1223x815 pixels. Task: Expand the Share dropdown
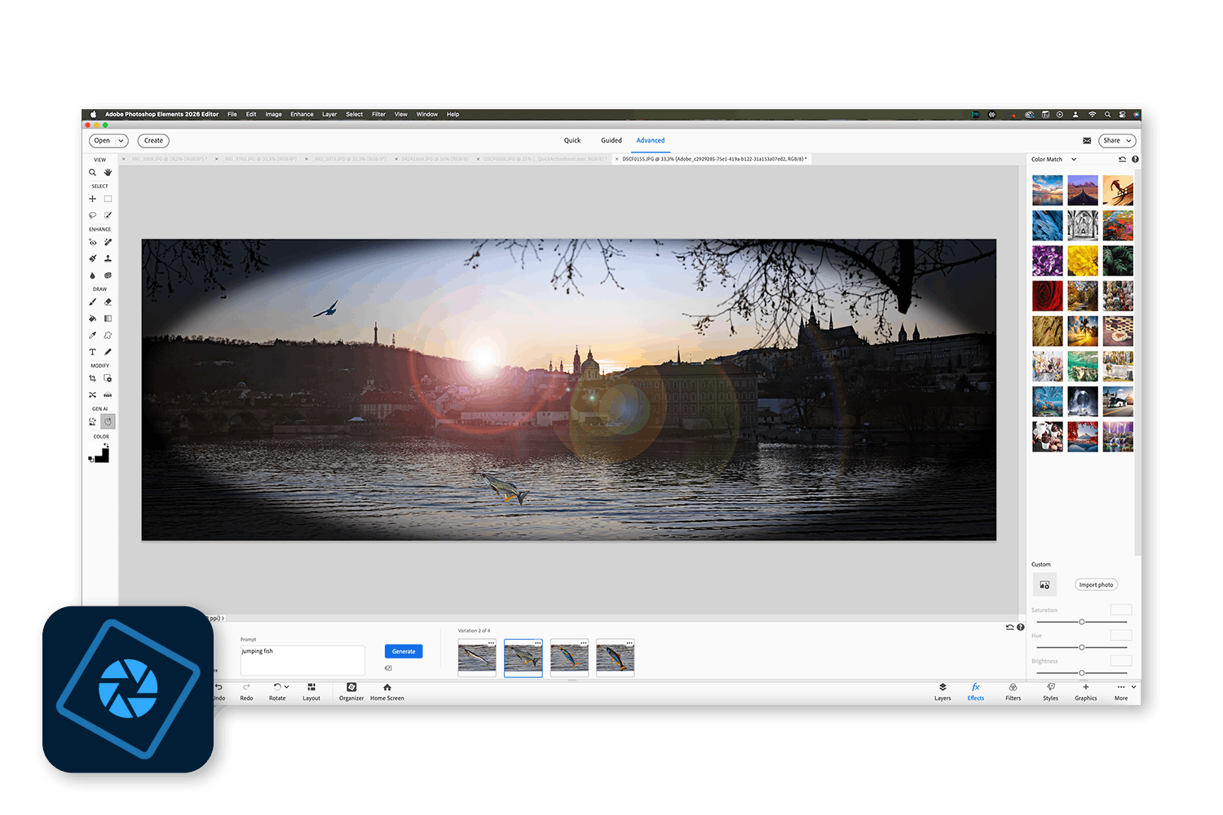[x=1128, y=141]
